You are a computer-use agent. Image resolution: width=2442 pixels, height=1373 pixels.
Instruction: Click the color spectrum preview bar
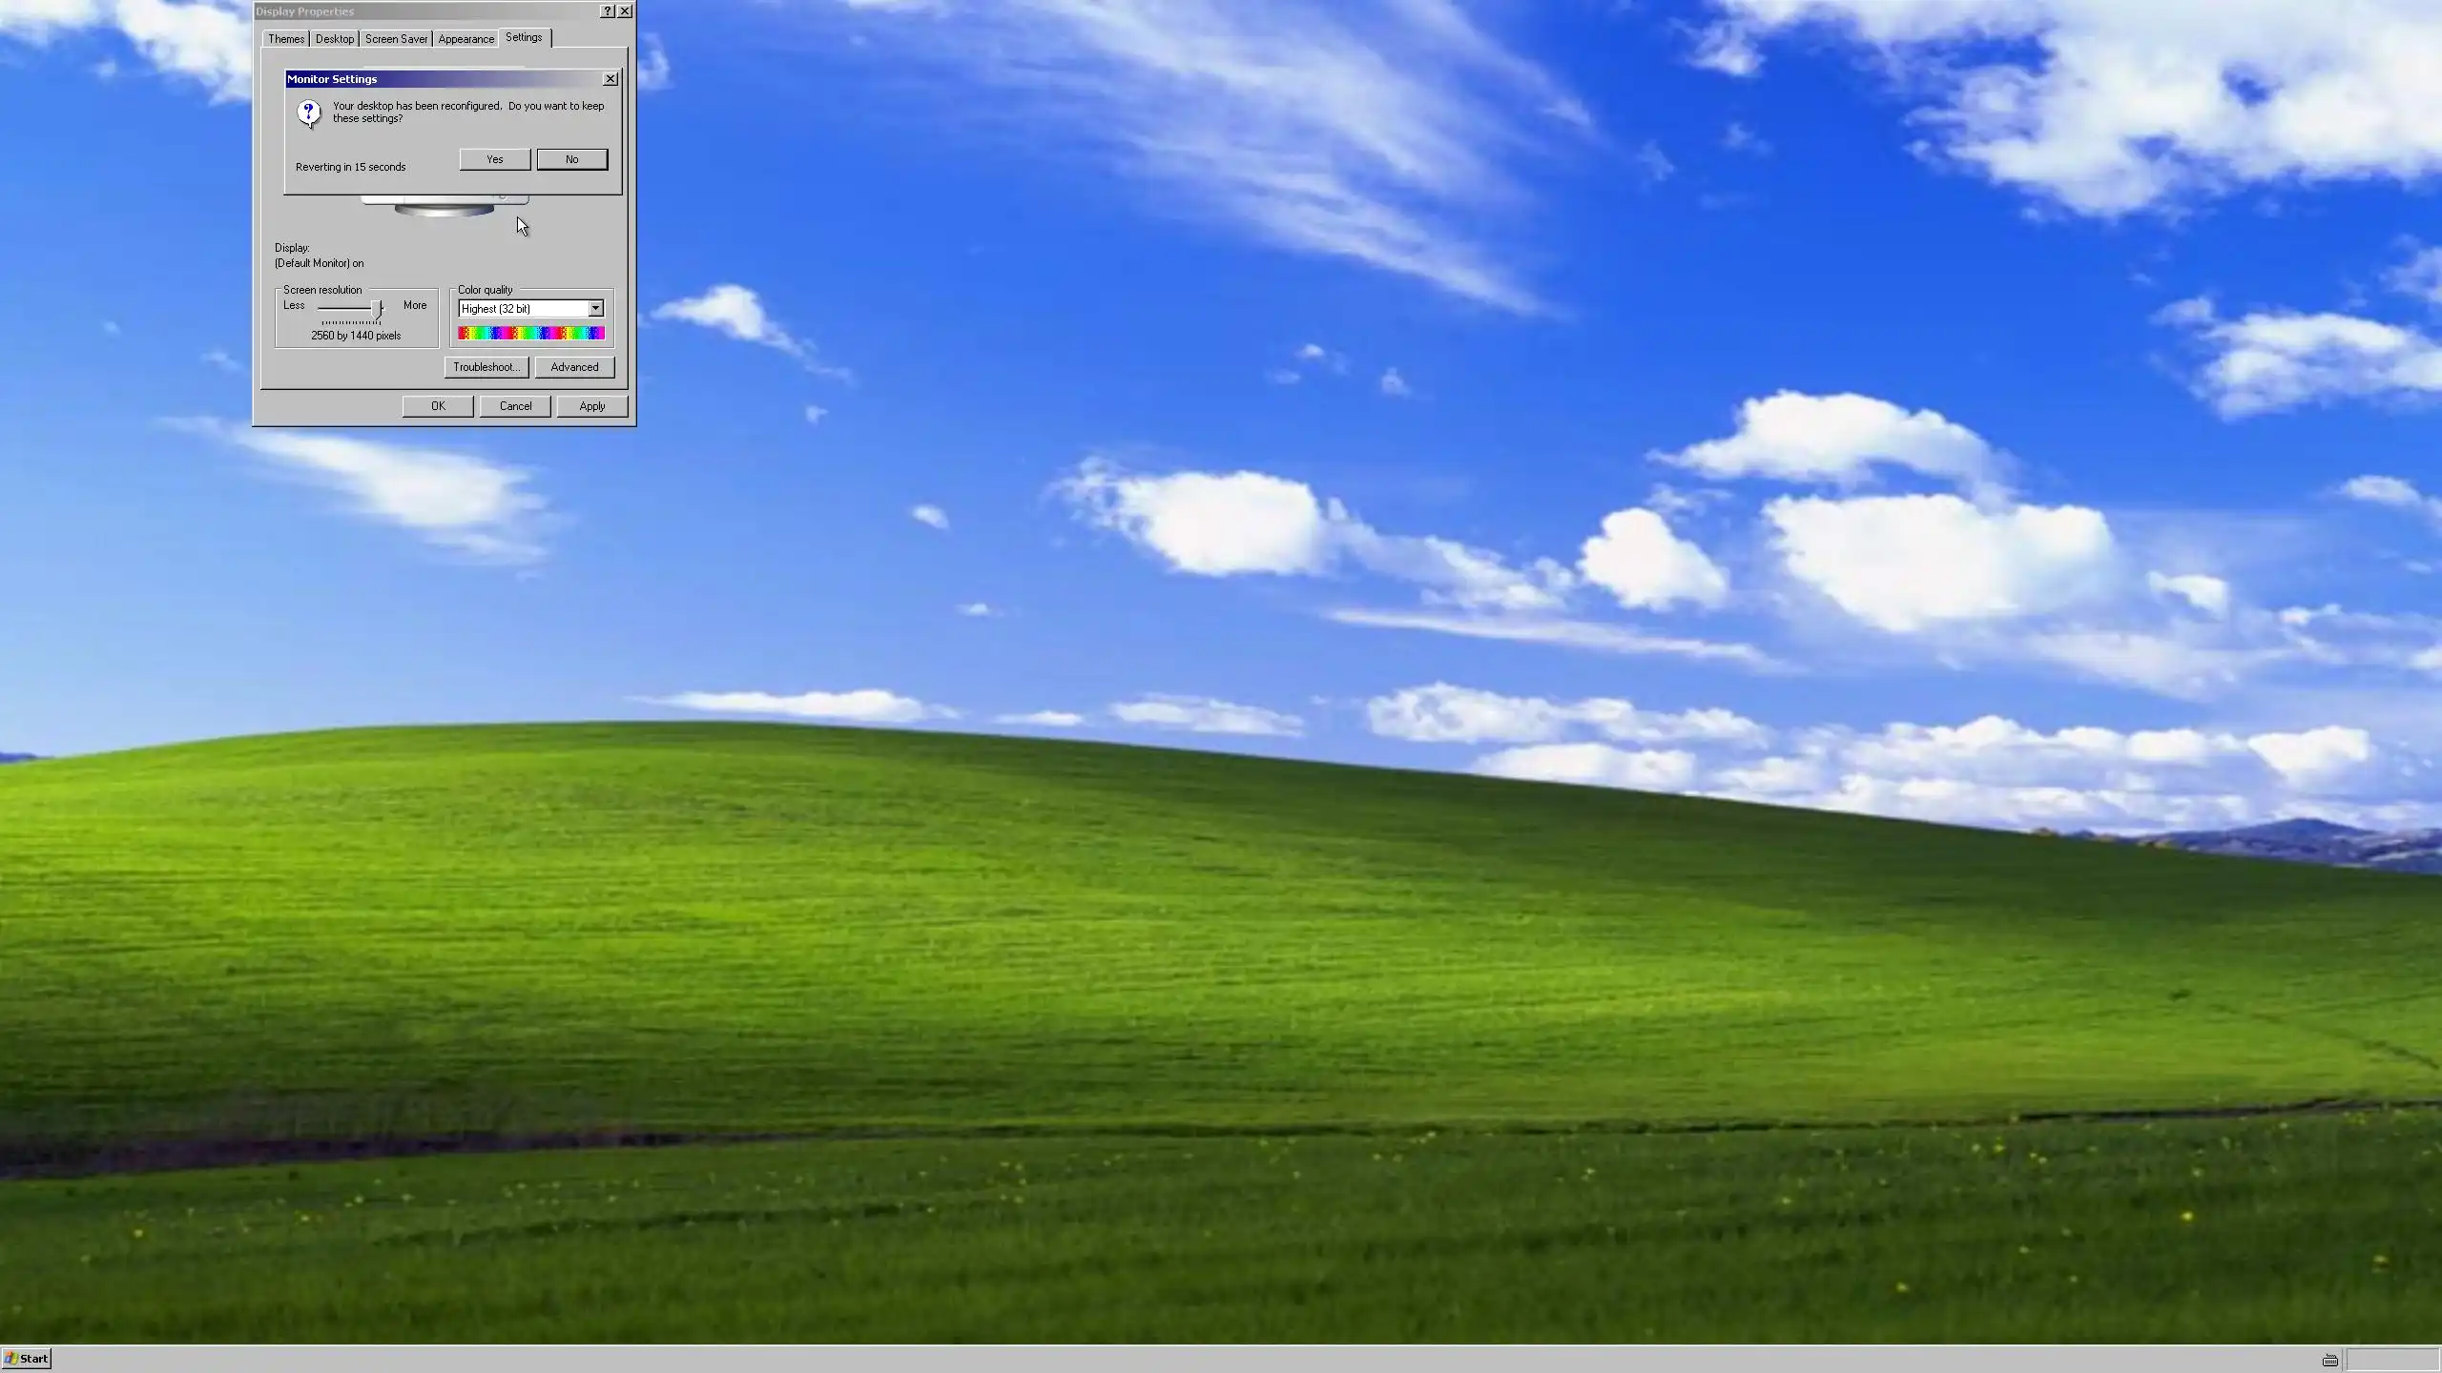point(531,333)
